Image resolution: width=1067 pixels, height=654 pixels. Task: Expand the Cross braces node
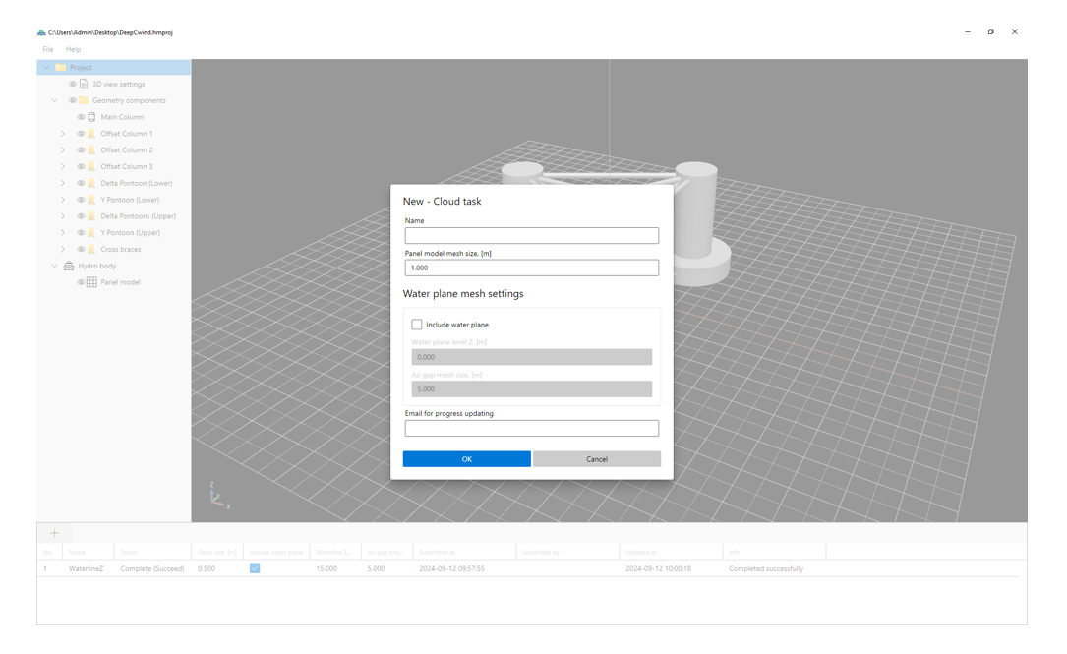[x=63, y=249]
